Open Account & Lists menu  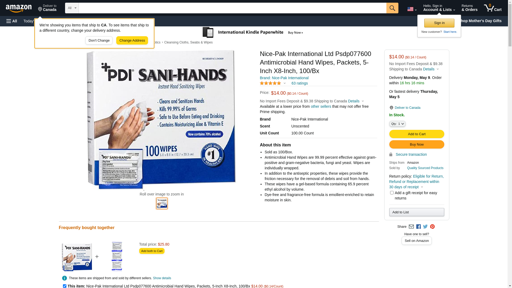point(439,8)
